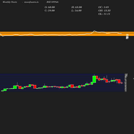Click the low price 'L: 54.00'
Viewport: 134px width, 134px height.
coord(76,11)
